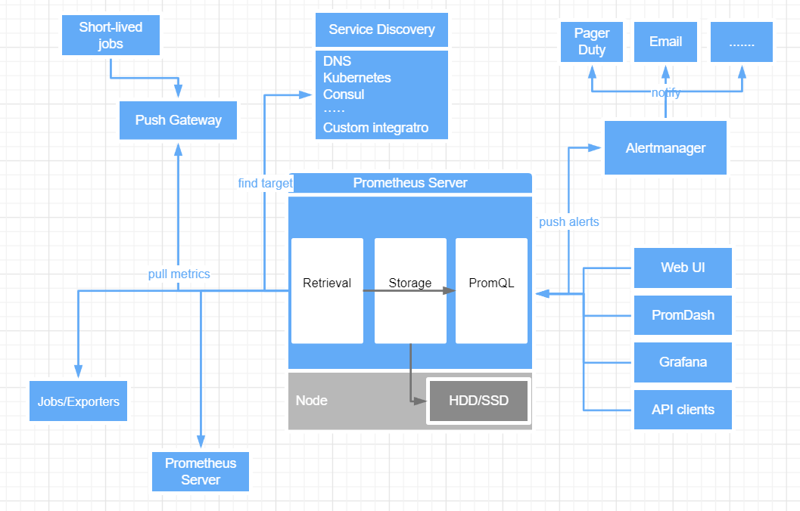Screen dimensions: 800x511
Task: Click the Storage component box
Action: [x=410, y=291]
